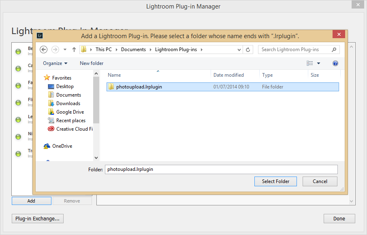The image size is (367, 235).
Task: Click the back navigation arrow
Action: (44, 50)
